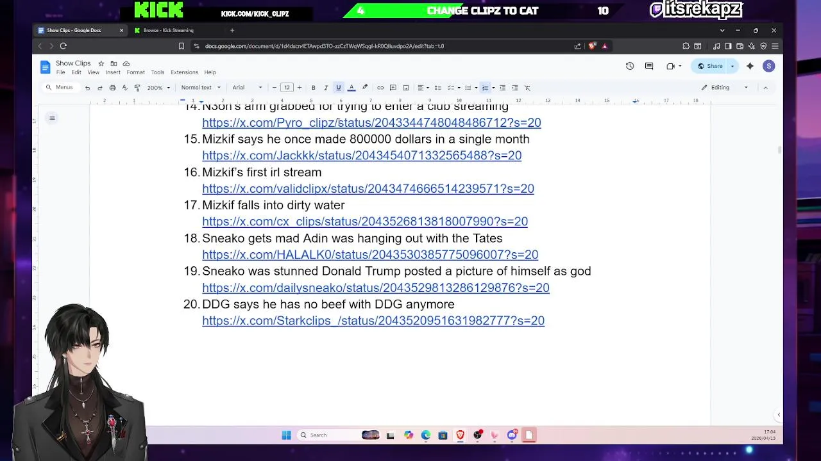
Task: Open Brave wallet icon in browser toolbar
Action: pyautogui.click(x=740, y=46)
